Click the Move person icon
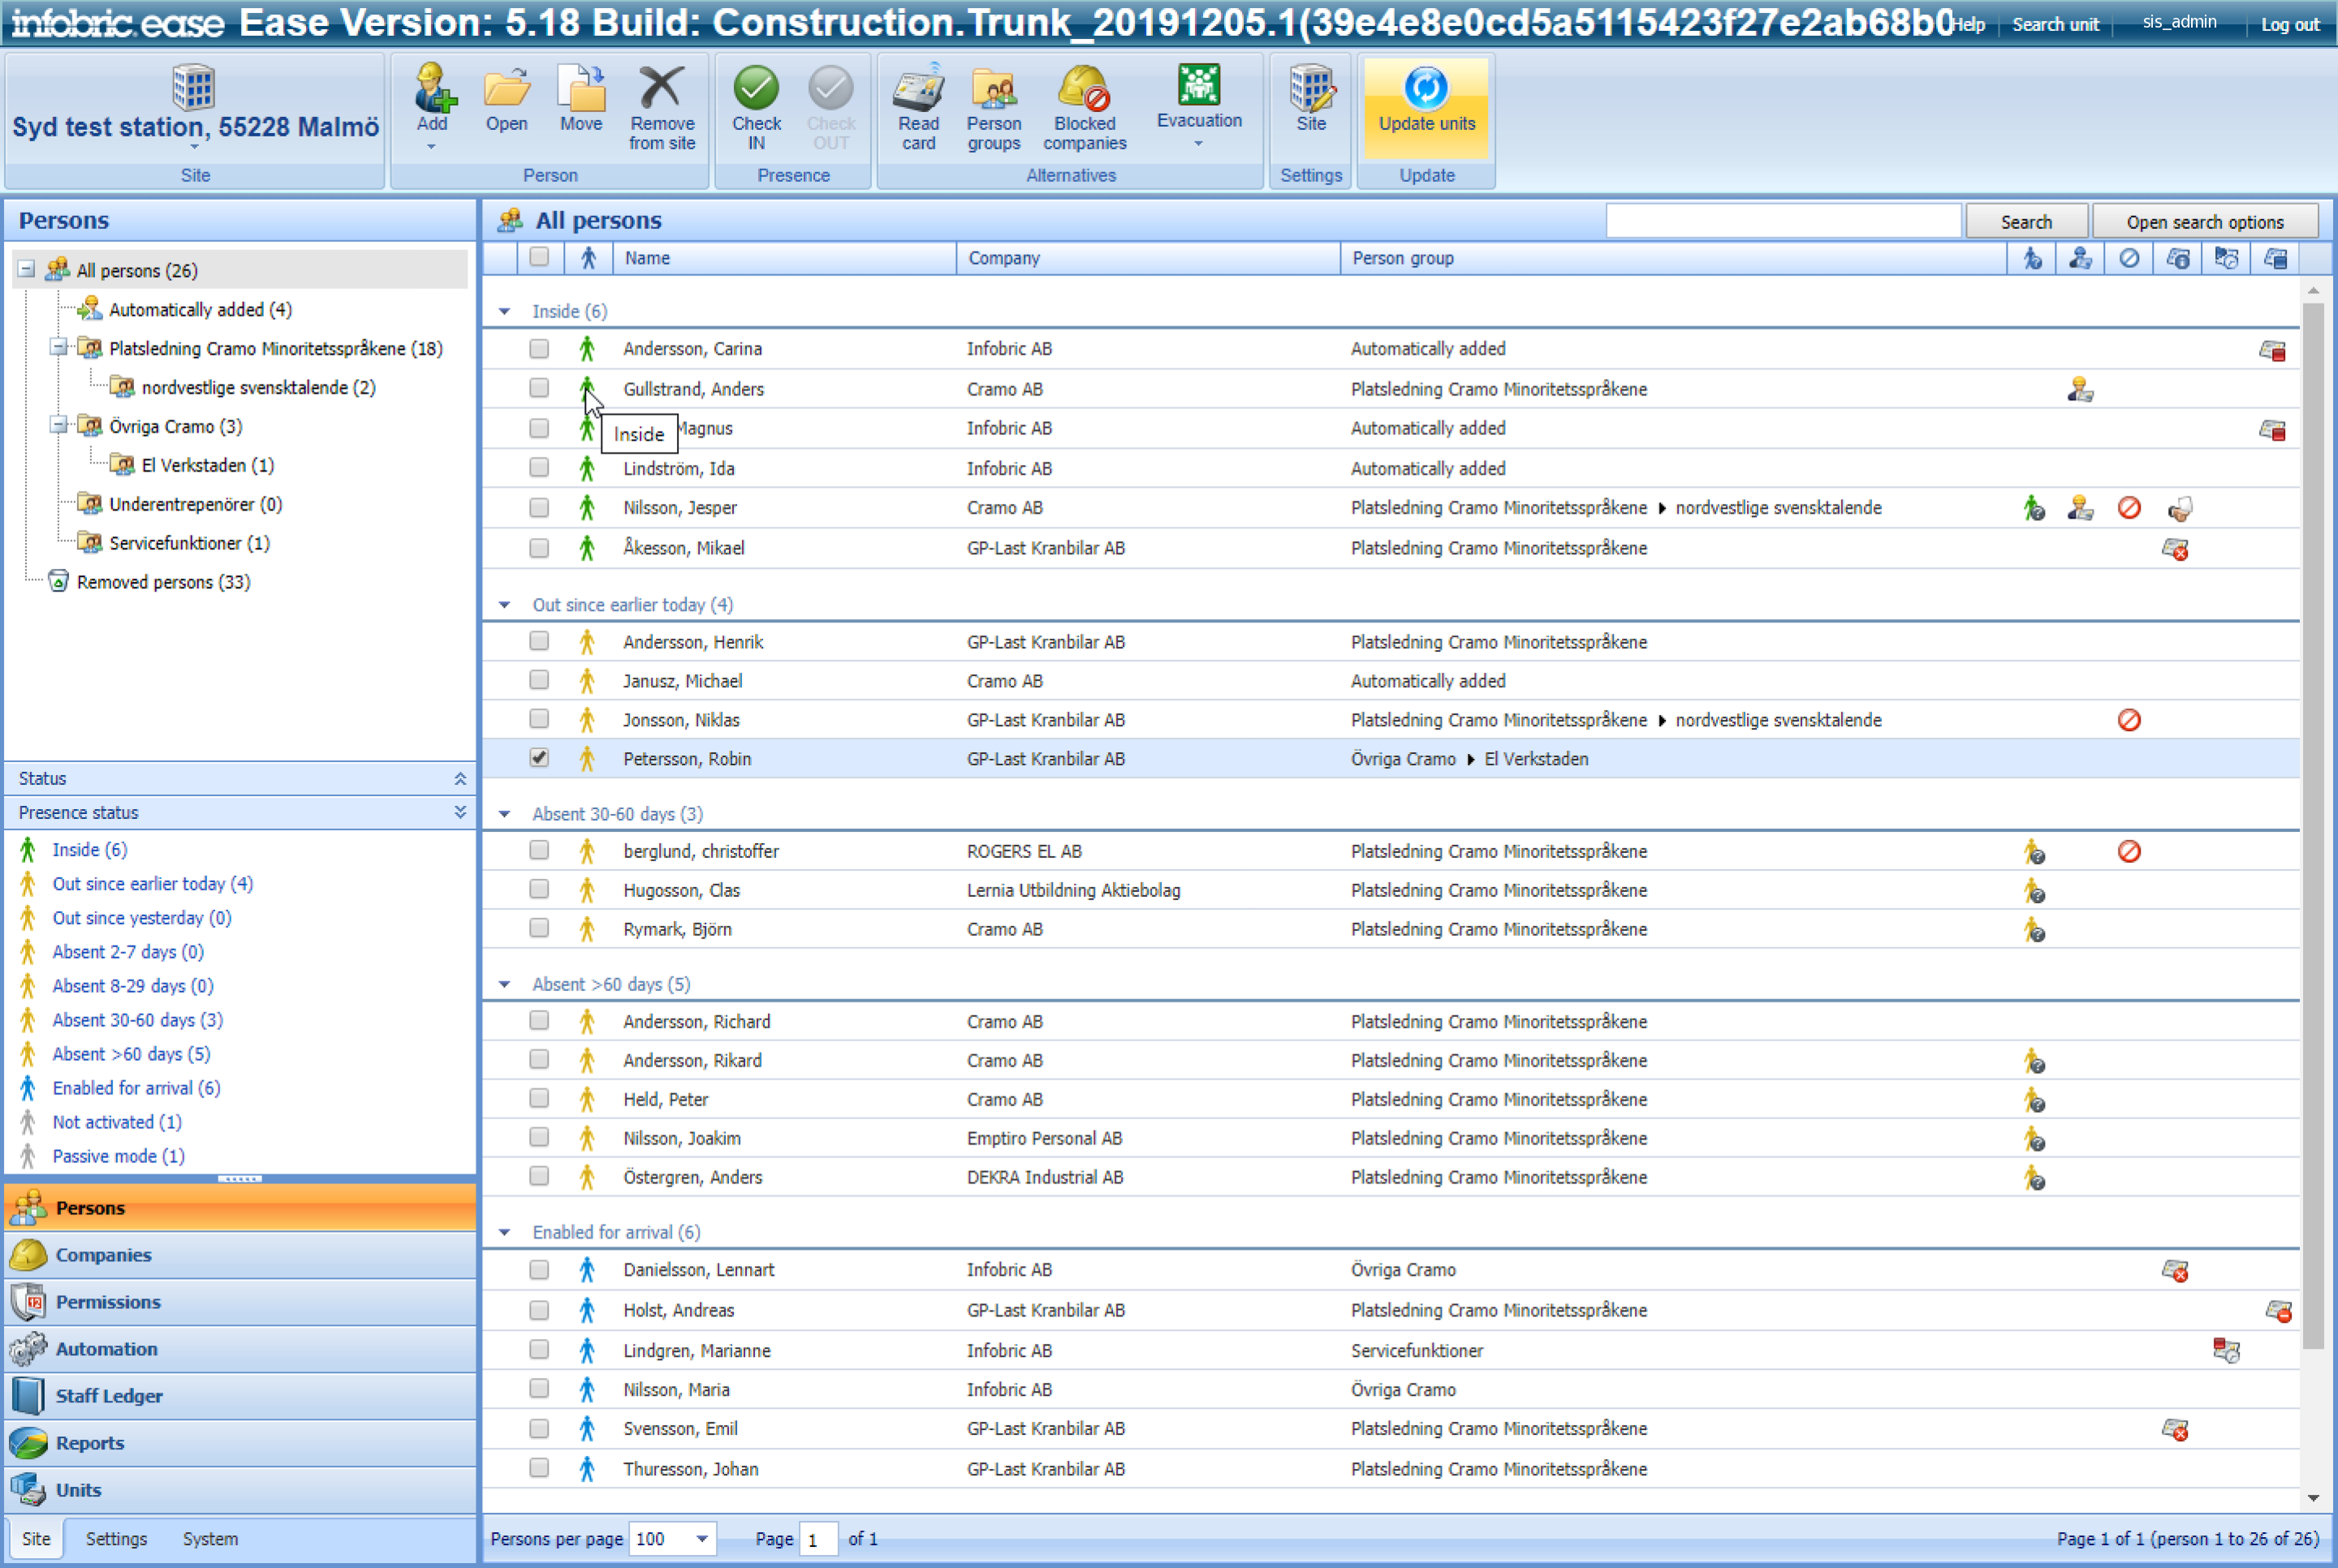Image resolution: width=2338 pixels, height=1568 pixels. point(581,88)
